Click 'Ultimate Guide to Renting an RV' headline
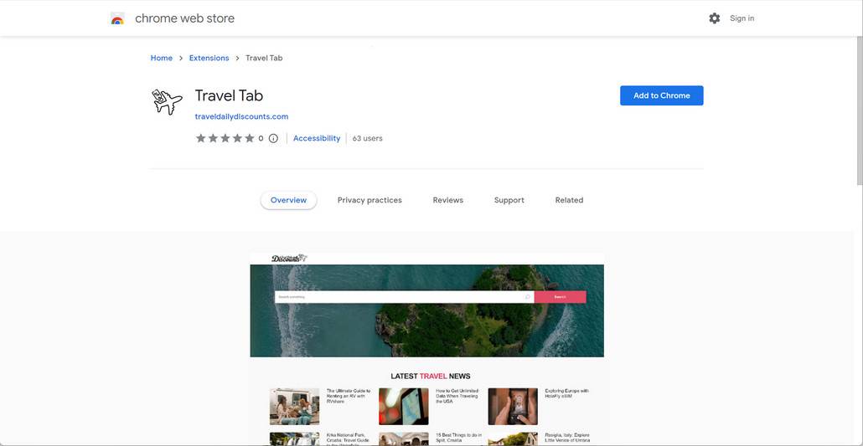Screen dimensions: 863x446 [x=349, y=396]
